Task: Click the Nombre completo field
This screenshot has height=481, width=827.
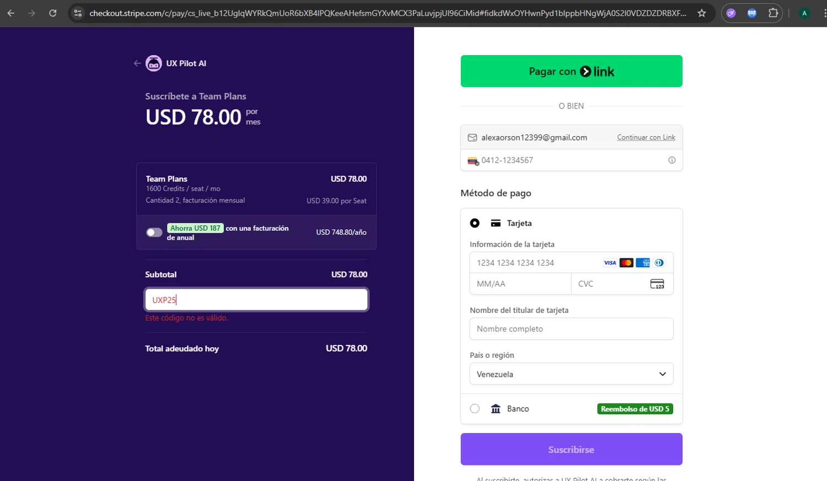Action: [571, 329]
